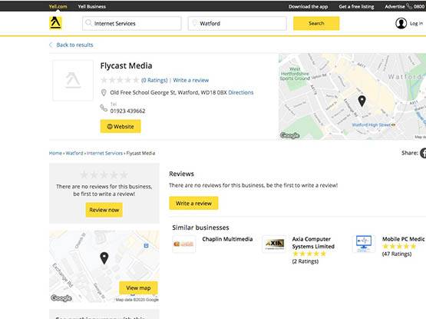The height and width of the screenshot is (319, 426).
Task: Open the Website button
Action: pyautogui.click(x=121, y=127)
